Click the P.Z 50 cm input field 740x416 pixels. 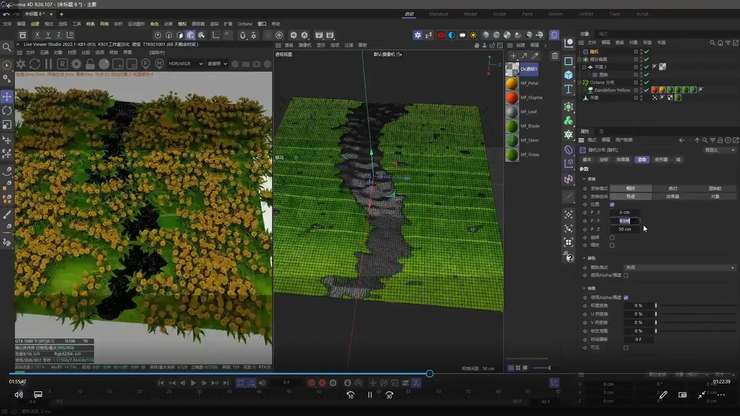click(x=625, y=229)
